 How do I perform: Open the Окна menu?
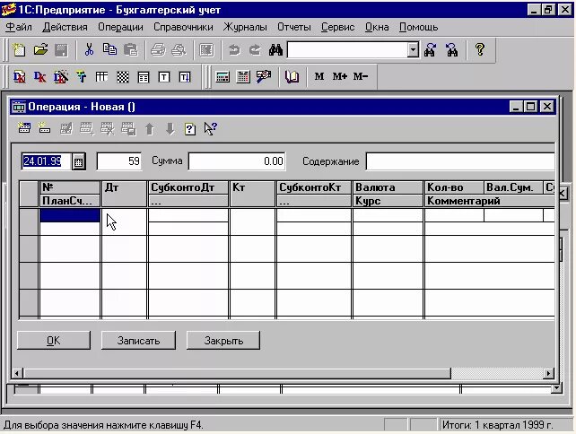pyautogui.click(x=377, y=27)
